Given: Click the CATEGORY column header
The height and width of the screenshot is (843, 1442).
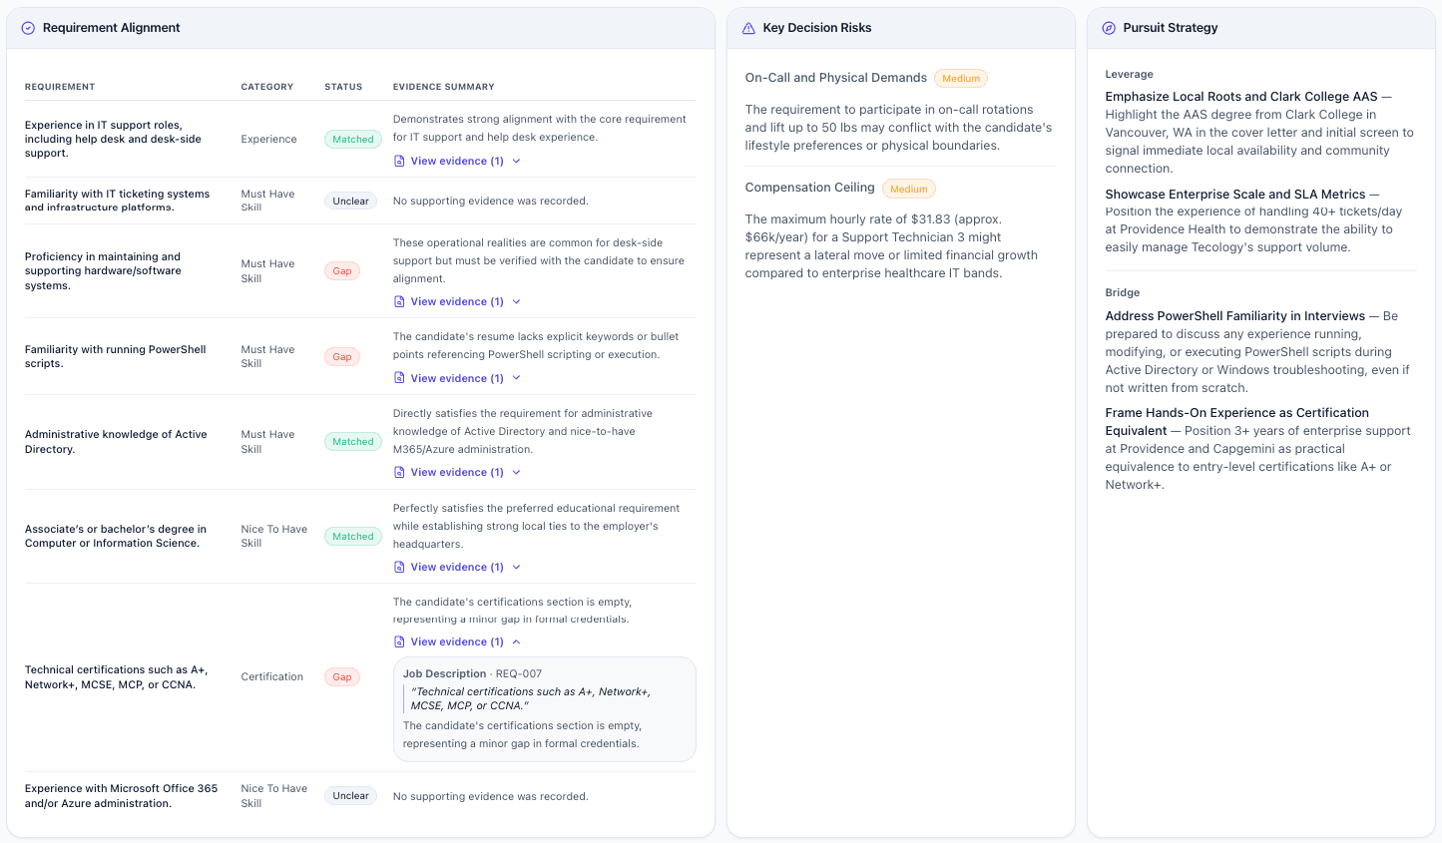Looking at the screenshot, I should click(x=267, y=87).
